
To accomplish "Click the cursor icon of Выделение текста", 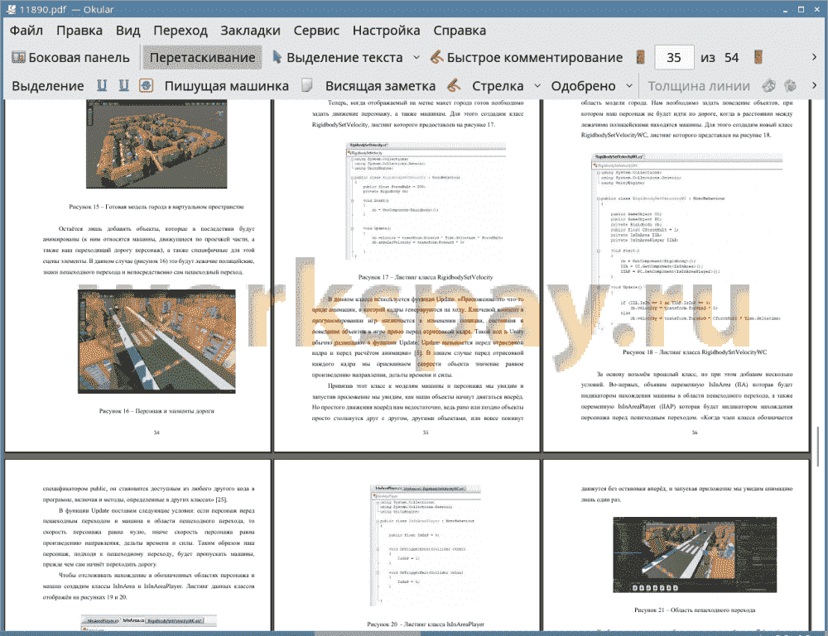I will 277,57.
